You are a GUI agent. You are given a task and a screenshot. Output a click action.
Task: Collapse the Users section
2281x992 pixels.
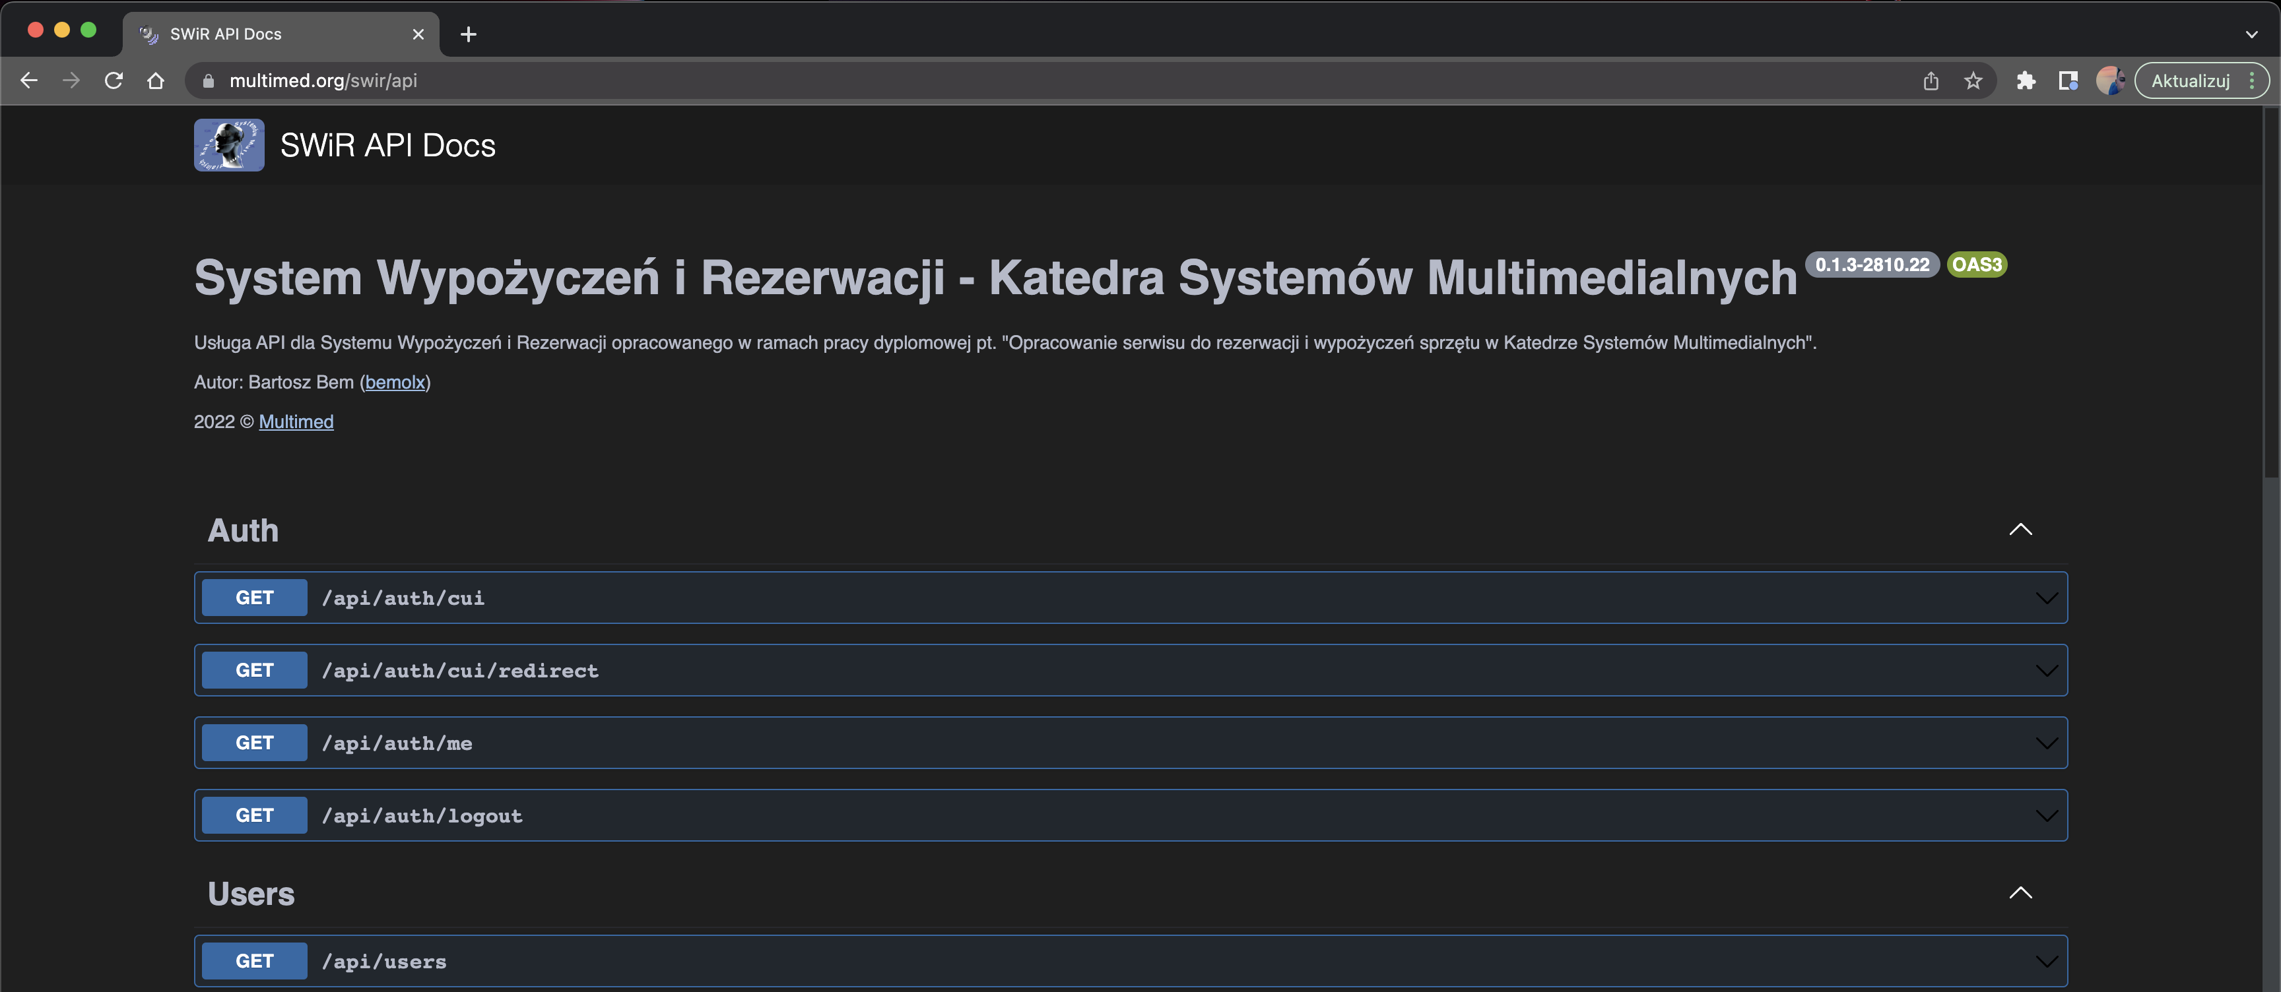coord(2020,893)
